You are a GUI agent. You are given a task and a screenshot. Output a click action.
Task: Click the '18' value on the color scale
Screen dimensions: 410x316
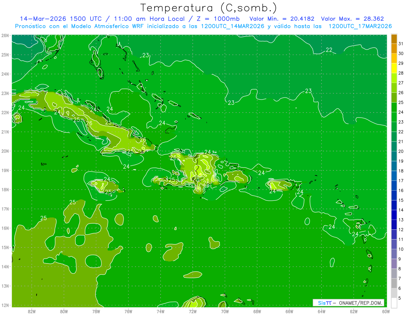point(401,171)
